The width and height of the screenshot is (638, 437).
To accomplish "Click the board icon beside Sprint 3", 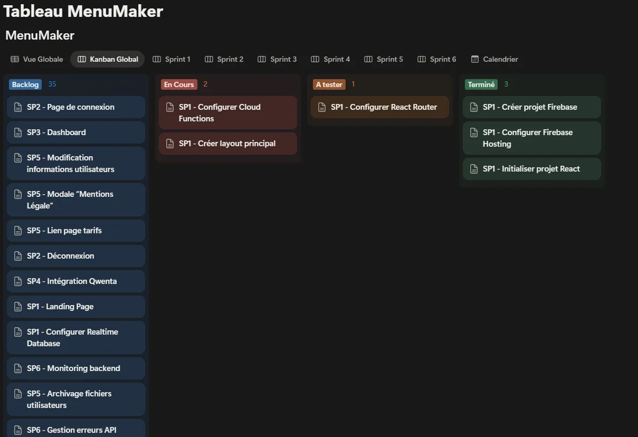I will click(262, 59).
